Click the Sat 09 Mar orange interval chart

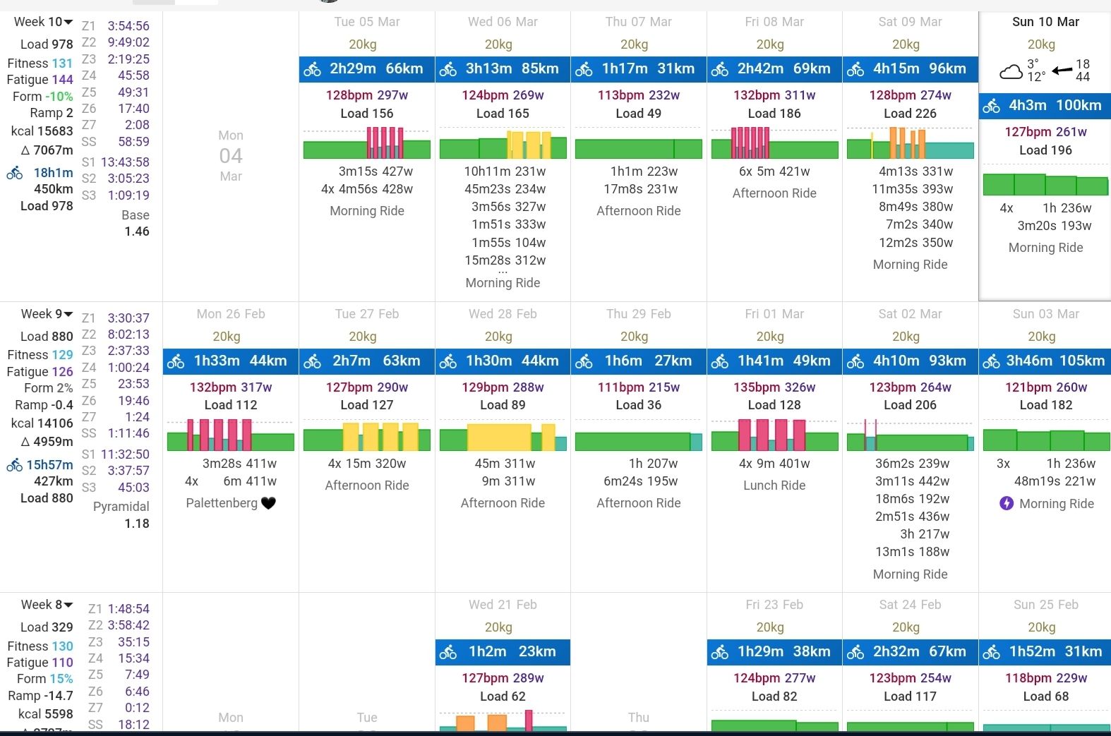911,143
